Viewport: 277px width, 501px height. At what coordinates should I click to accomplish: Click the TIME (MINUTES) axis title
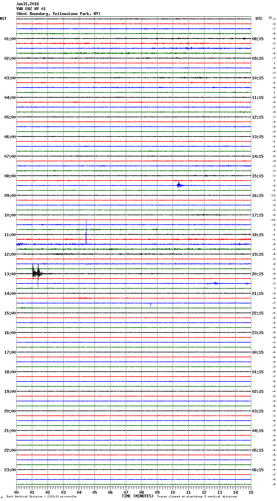click(x=138, y=496)
